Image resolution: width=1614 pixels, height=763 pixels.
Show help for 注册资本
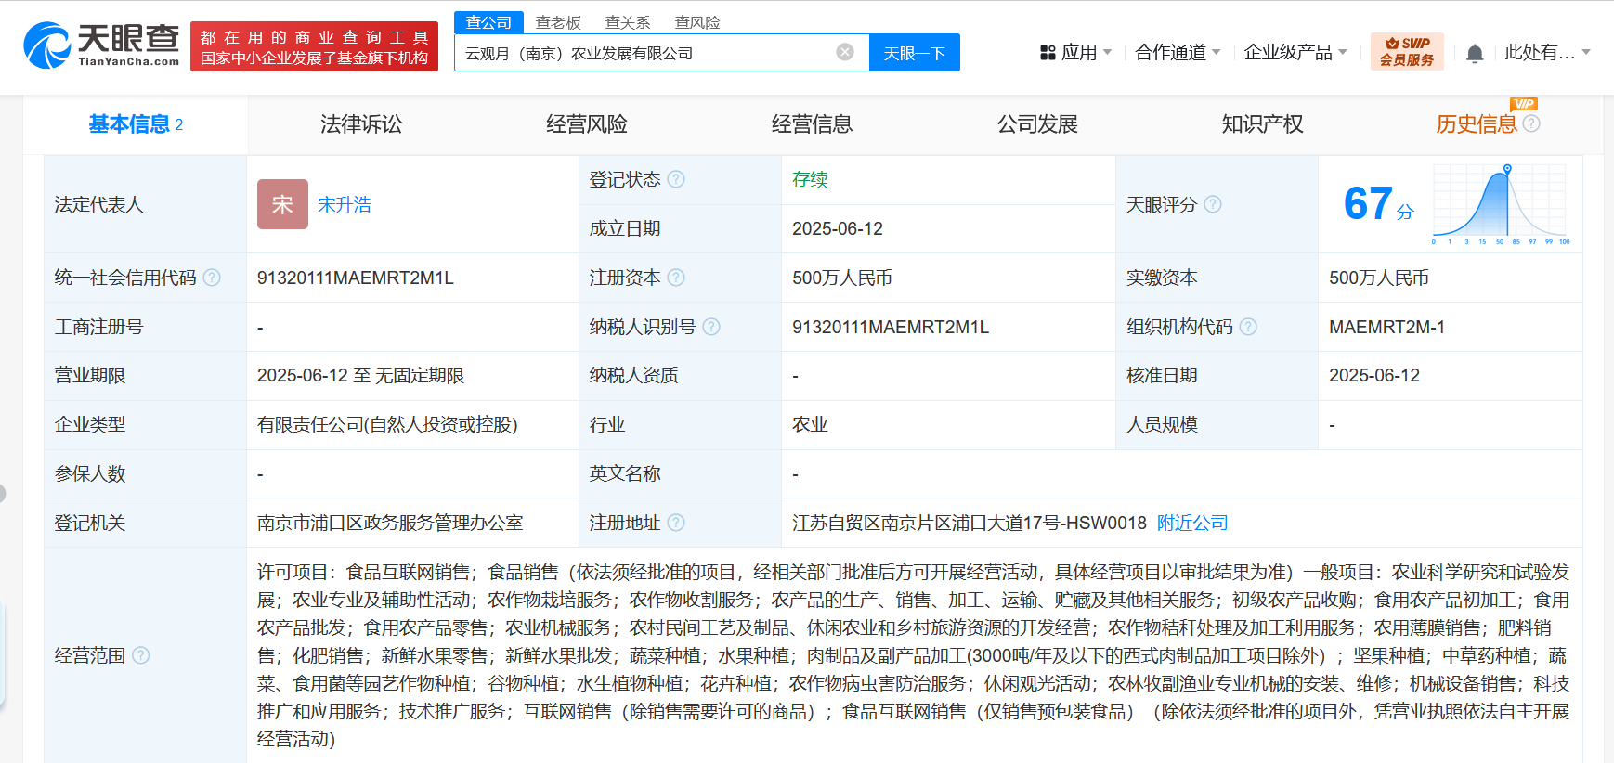pyautogui.click(x=676, y=278)
